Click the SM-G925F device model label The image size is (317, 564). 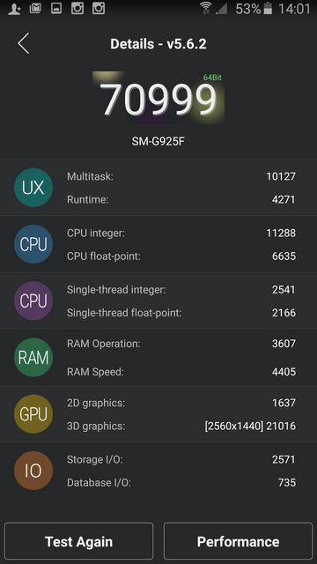click(x=158, y=141)
